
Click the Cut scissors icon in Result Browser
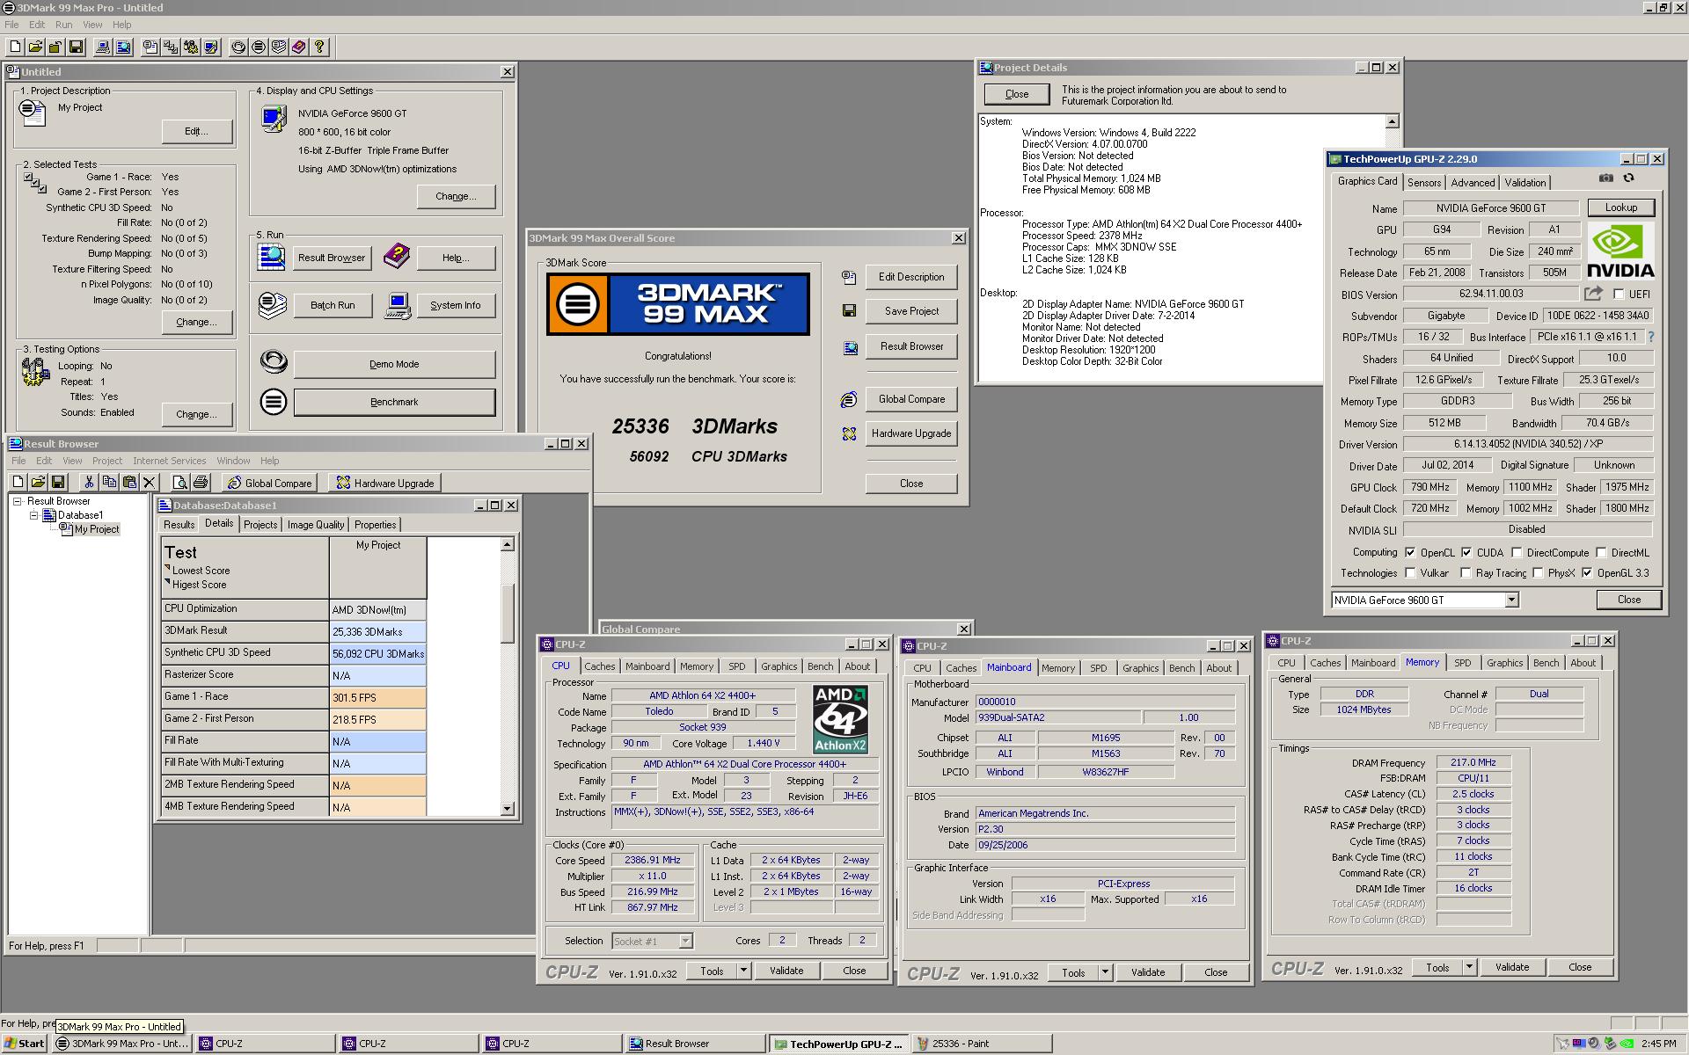coord(89,482)
